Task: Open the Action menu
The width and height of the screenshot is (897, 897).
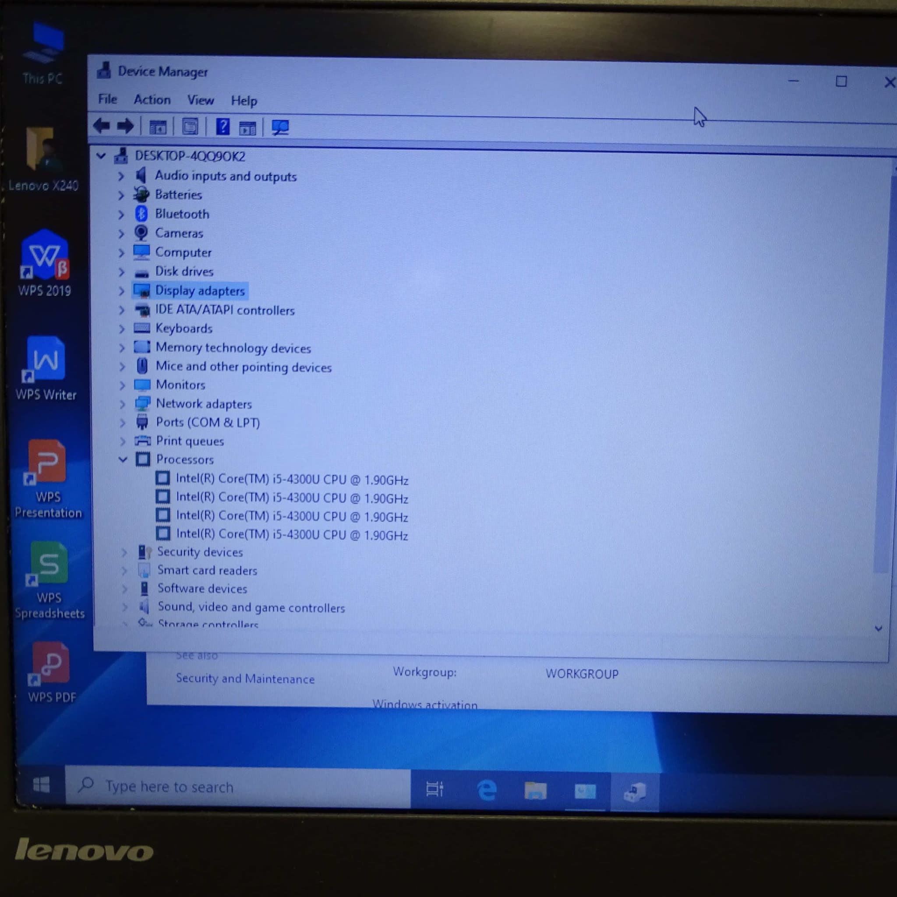Action: tap(152, 99)
